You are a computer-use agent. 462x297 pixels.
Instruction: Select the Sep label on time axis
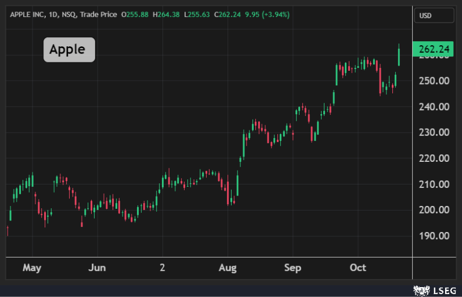pyautogui.click(x=293, y=267)
